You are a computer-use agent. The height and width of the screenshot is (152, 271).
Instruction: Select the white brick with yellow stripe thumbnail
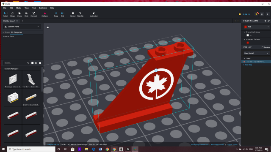(x=13, y=98)
